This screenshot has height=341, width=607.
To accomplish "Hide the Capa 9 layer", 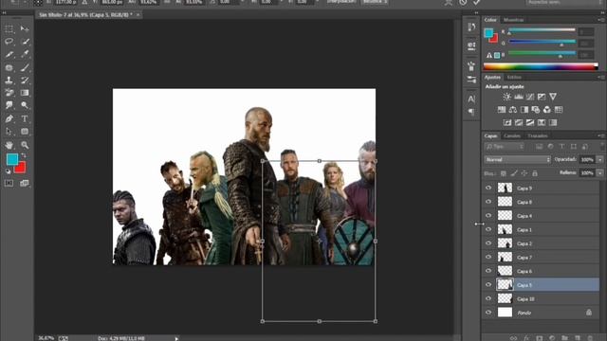I will pos(488,188).
